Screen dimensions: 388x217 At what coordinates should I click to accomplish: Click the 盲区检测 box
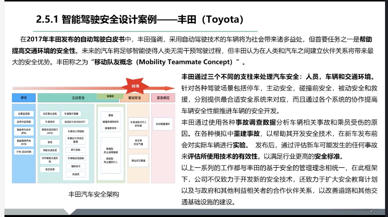(50, 169)
